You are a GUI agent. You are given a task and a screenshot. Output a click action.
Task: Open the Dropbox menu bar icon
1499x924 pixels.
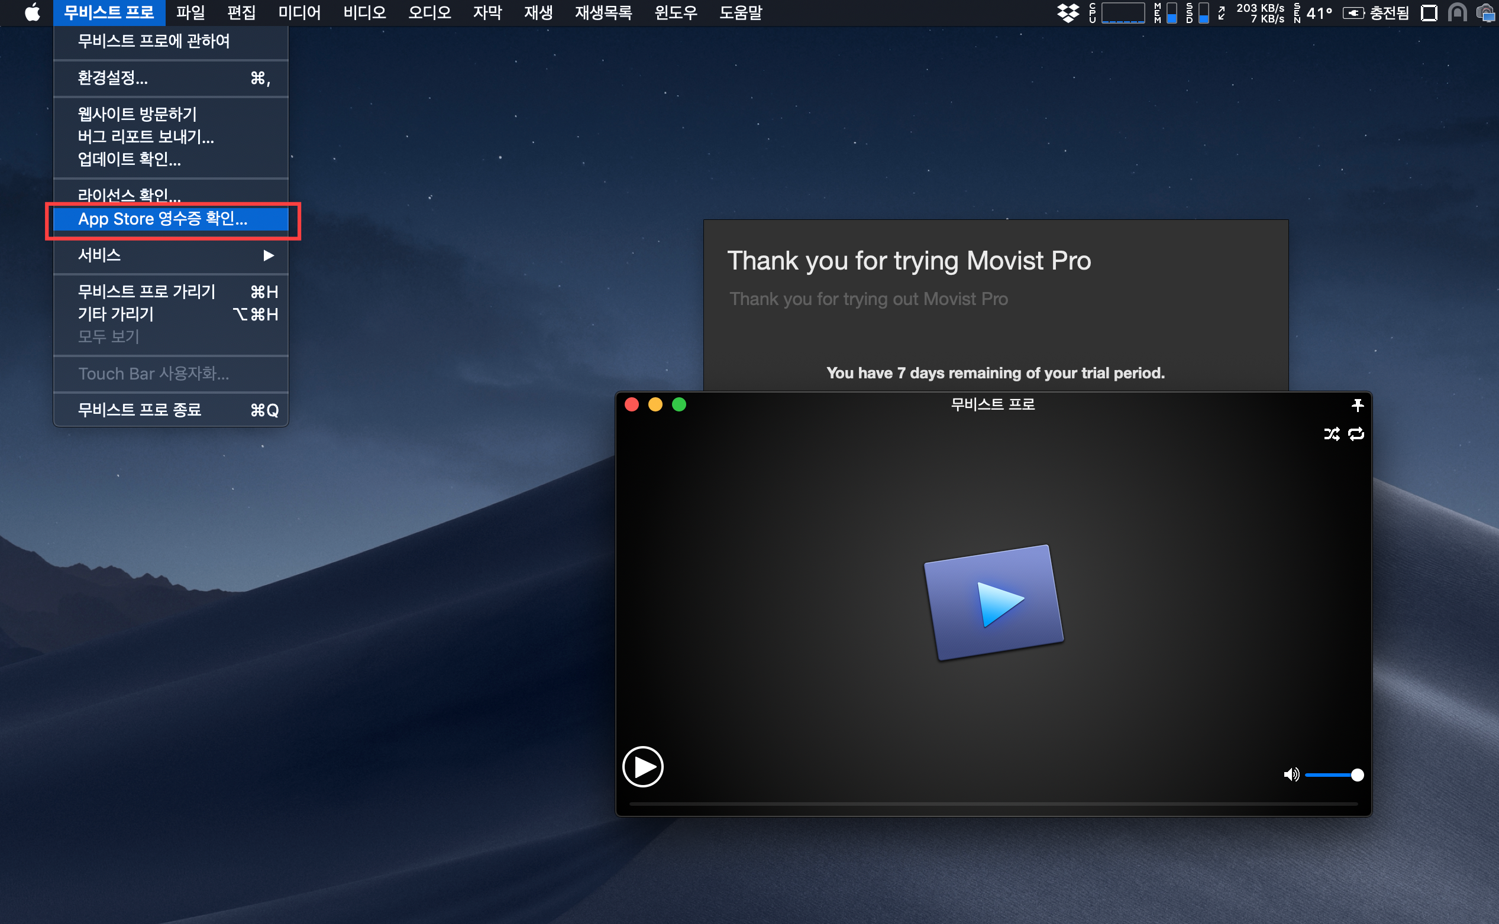[1068, 12]
